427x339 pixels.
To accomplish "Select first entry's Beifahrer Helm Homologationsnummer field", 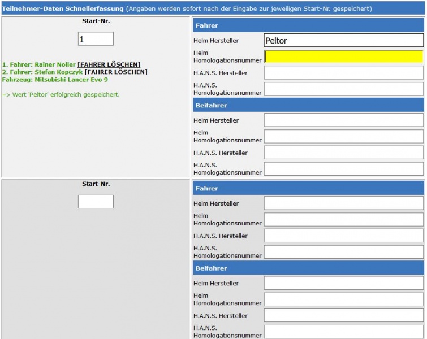I will pyautogui.click(x=343, y=136).
